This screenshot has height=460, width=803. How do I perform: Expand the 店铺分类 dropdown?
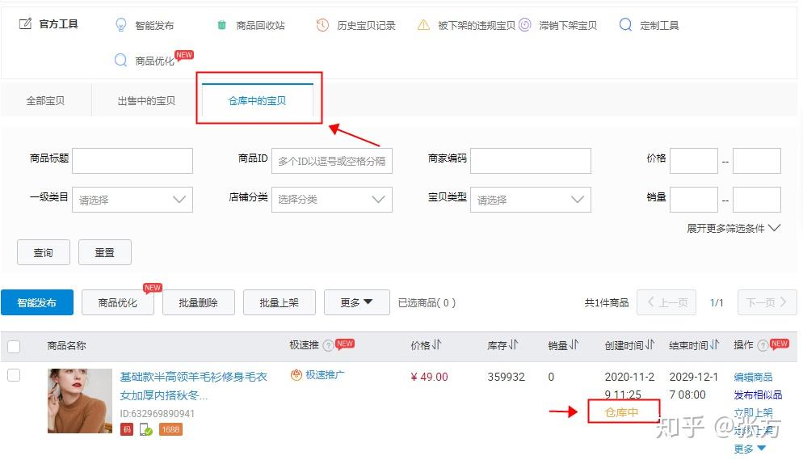coord(332,200)
